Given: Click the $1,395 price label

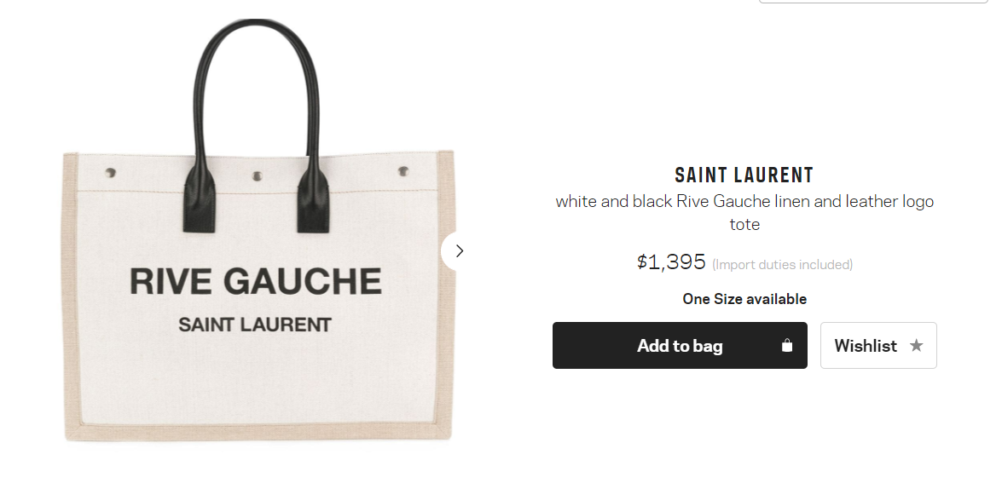Looking at the screenshot, I should [x=671, y=261].
